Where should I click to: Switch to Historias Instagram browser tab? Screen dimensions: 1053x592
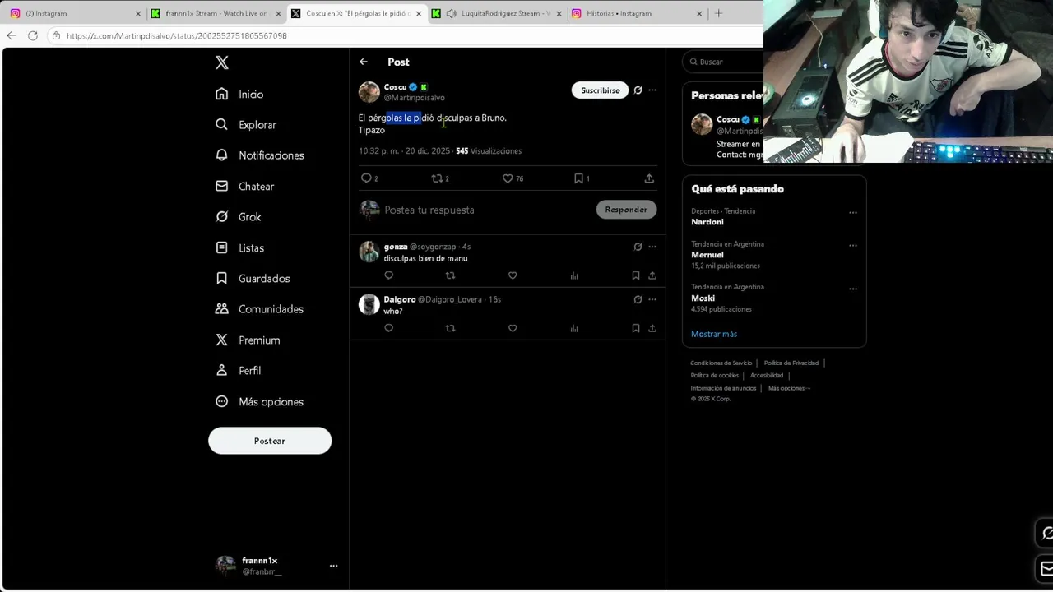(638, 13)
